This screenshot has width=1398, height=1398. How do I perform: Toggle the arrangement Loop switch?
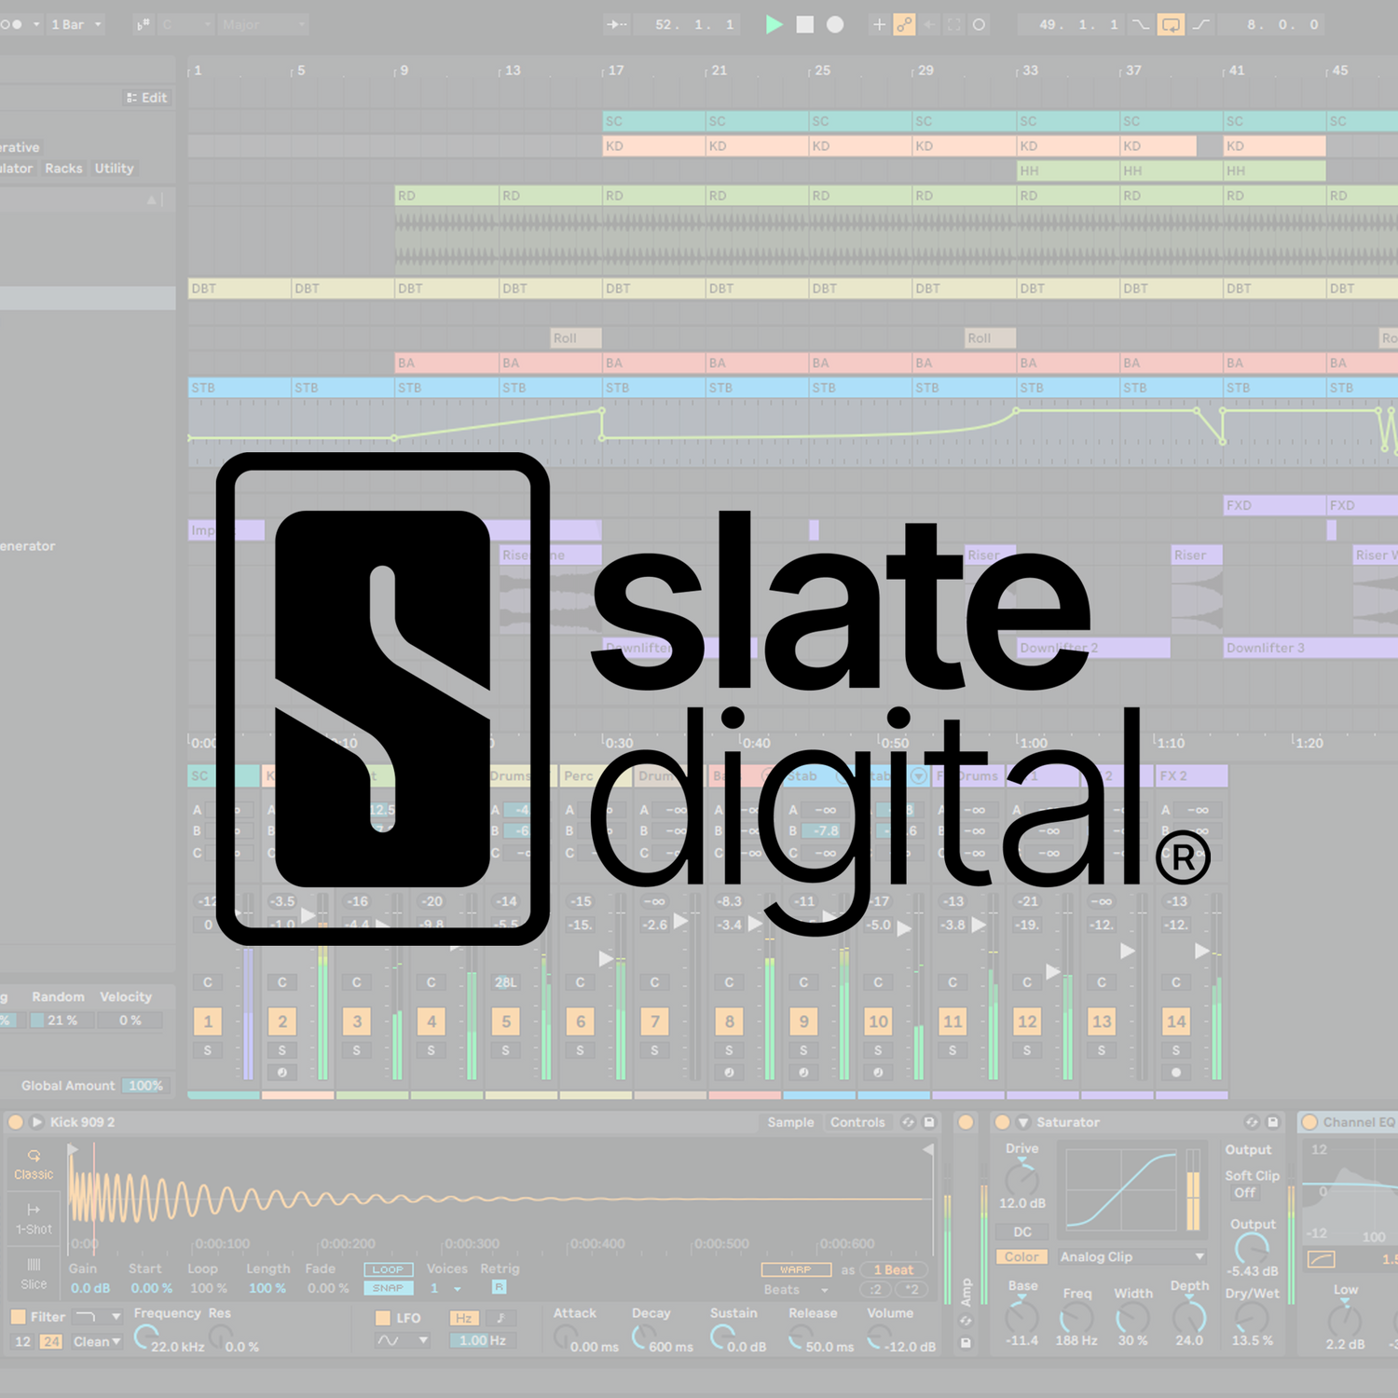1170,25
